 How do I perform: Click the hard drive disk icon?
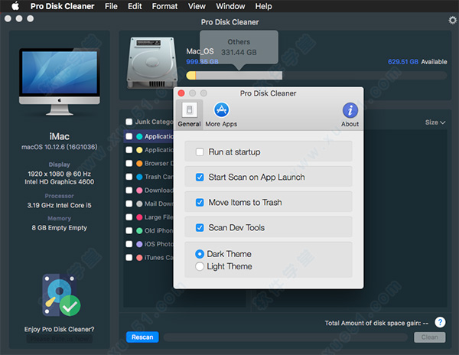click(152, 62)
